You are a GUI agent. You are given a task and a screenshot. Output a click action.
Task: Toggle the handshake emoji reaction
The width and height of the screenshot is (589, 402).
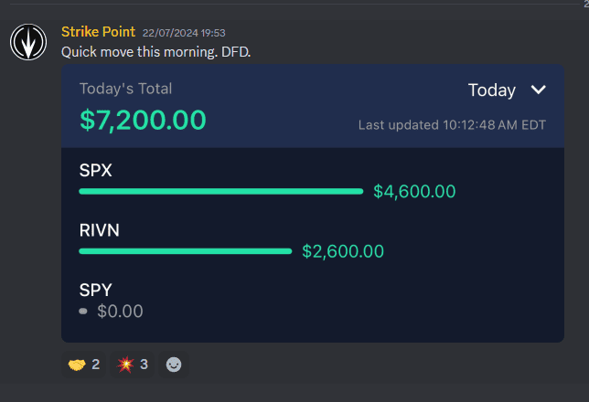coord(83,365)
